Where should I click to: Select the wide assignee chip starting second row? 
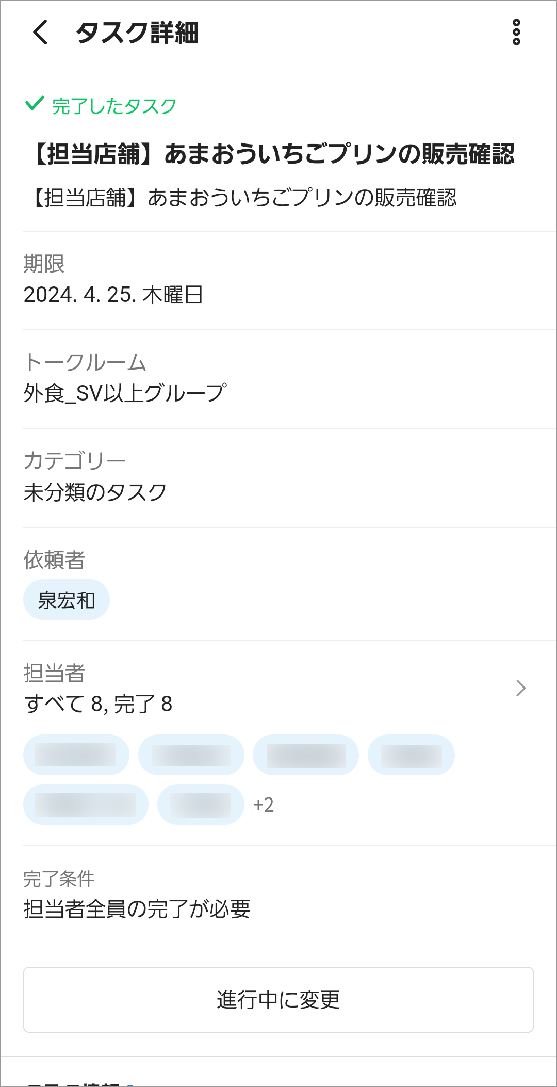tap(86, 804)
